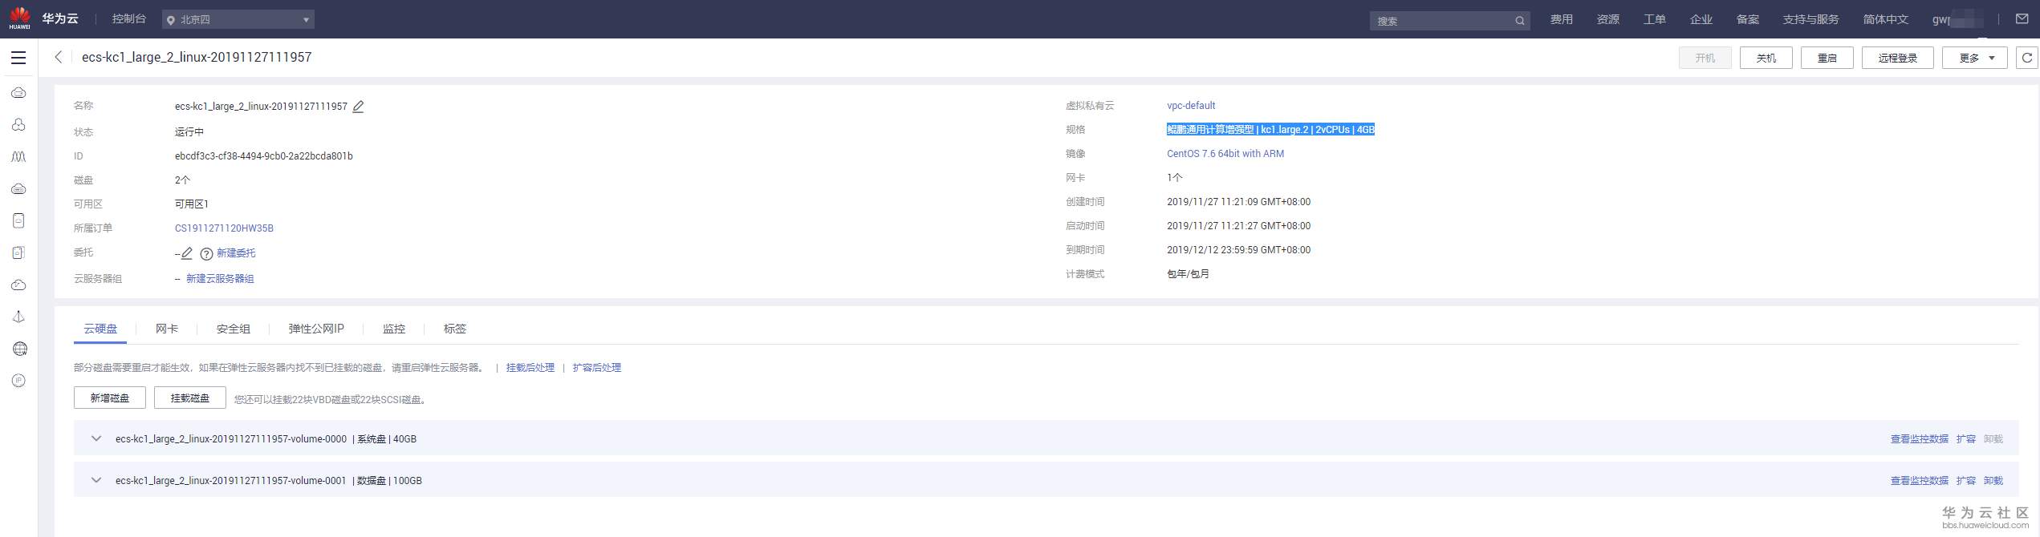Screen dimensions: 2040x537
Task: Open eighth sidebar anchor icon
Action: click(18, 317)
